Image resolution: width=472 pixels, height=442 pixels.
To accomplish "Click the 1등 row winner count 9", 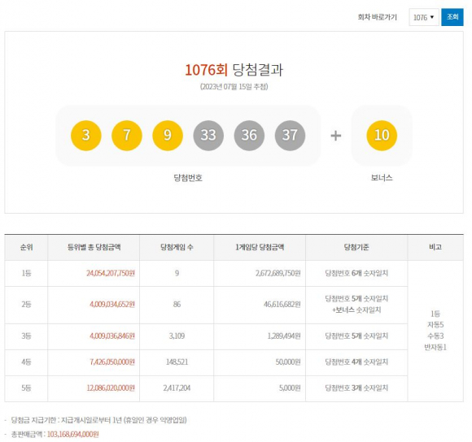I will (177, 273).
